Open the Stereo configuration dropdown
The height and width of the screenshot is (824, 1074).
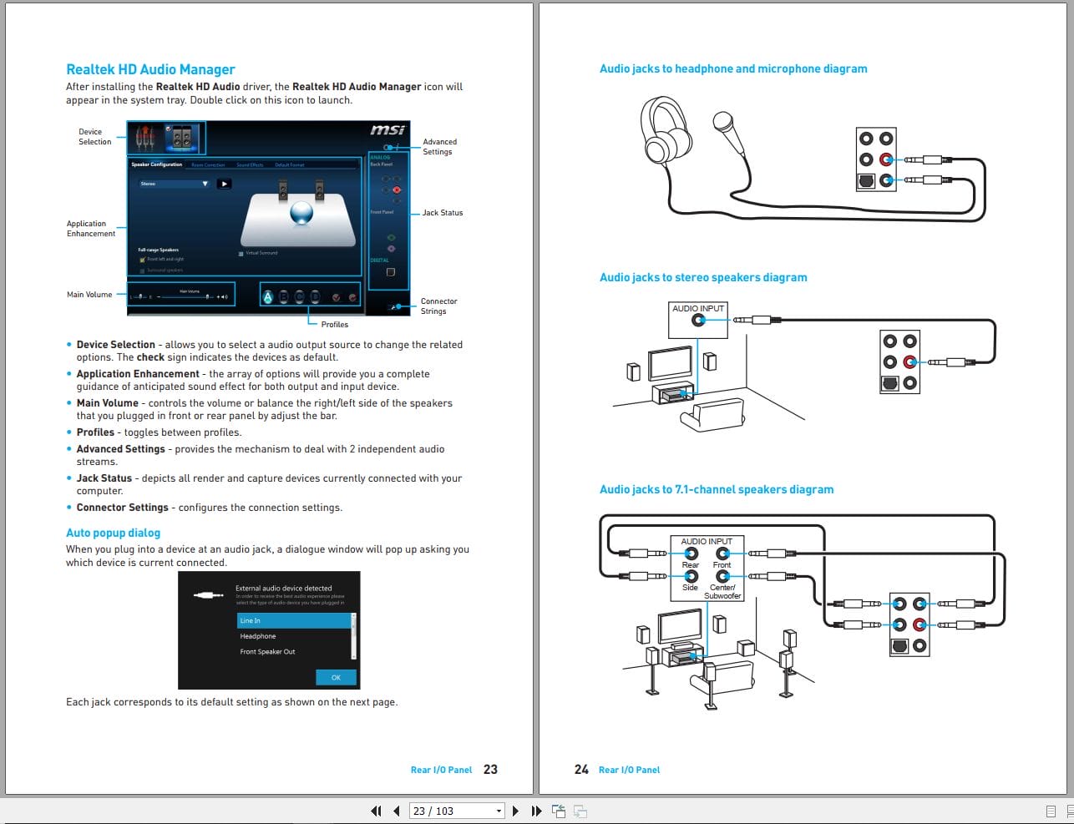click(x=205, y=184)
